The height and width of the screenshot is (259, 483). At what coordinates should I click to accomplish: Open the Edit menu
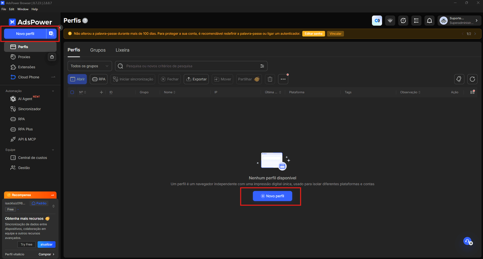(12, 9)
